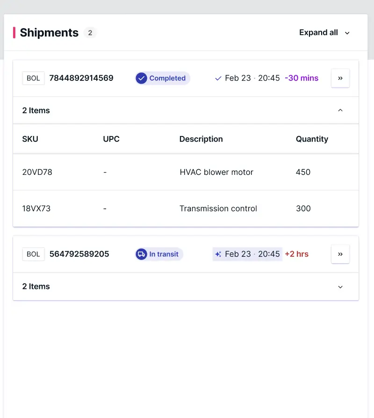
Task: Click Transmission control description
Action: point(218,209)
